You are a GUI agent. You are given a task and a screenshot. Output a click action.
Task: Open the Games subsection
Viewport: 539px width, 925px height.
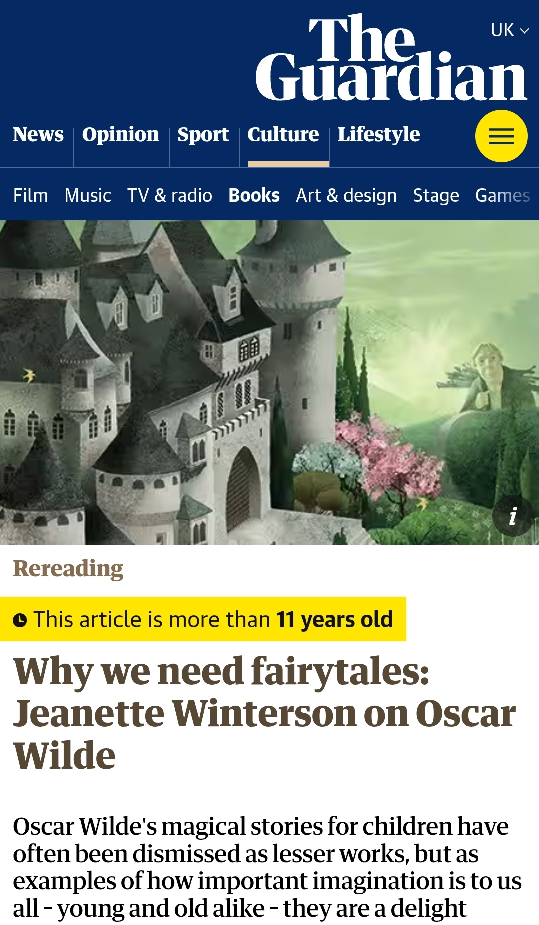[502, 195]
